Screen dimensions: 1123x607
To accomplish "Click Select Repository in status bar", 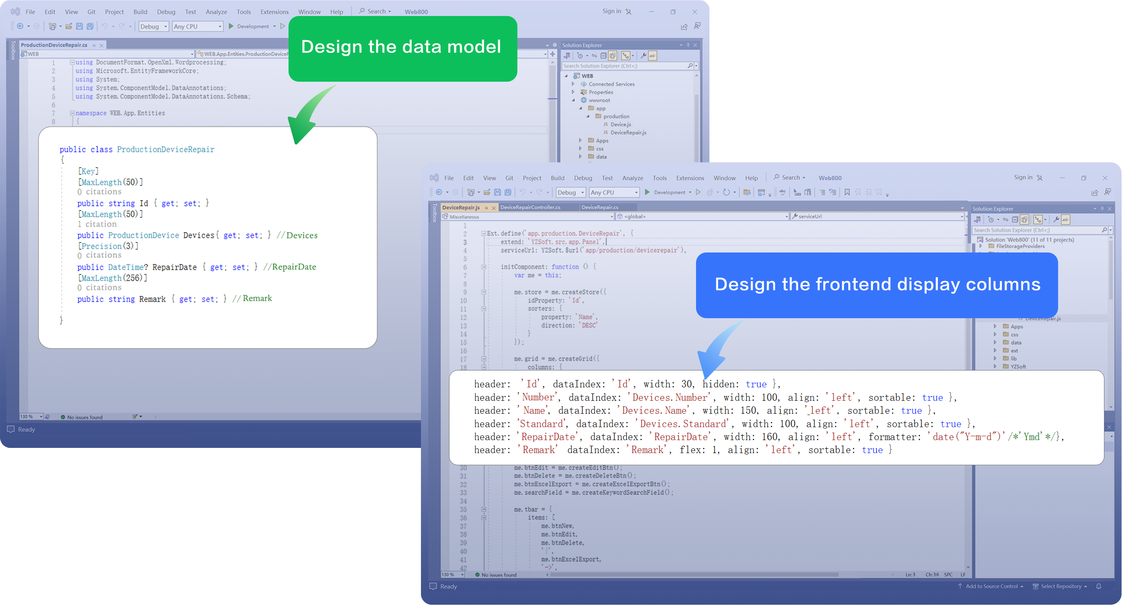I will coord(1060,588).
